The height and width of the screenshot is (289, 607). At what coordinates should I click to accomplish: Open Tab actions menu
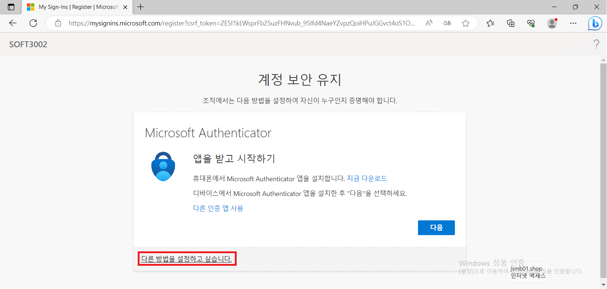(11, 7)
